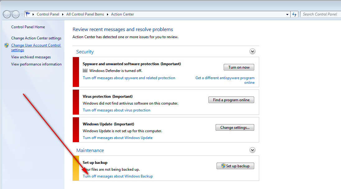Expand the arrow before Control Panel breadcrumb
Screen dimensions: 341x189
pyautogui.click(x=33, y=14)
